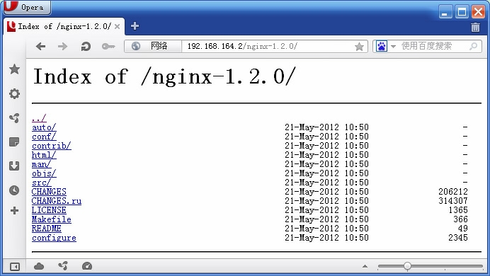Click the file size value 314307

(453, 201)
